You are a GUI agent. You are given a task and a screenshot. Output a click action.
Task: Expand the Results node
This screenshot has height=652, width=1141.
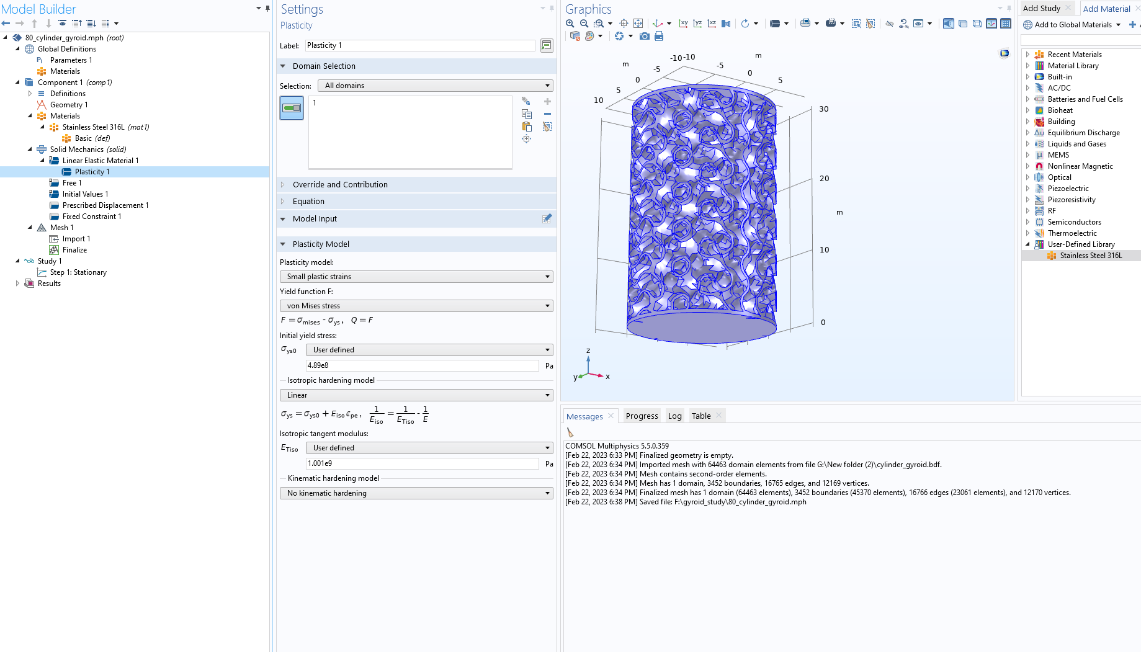(17, 284)
